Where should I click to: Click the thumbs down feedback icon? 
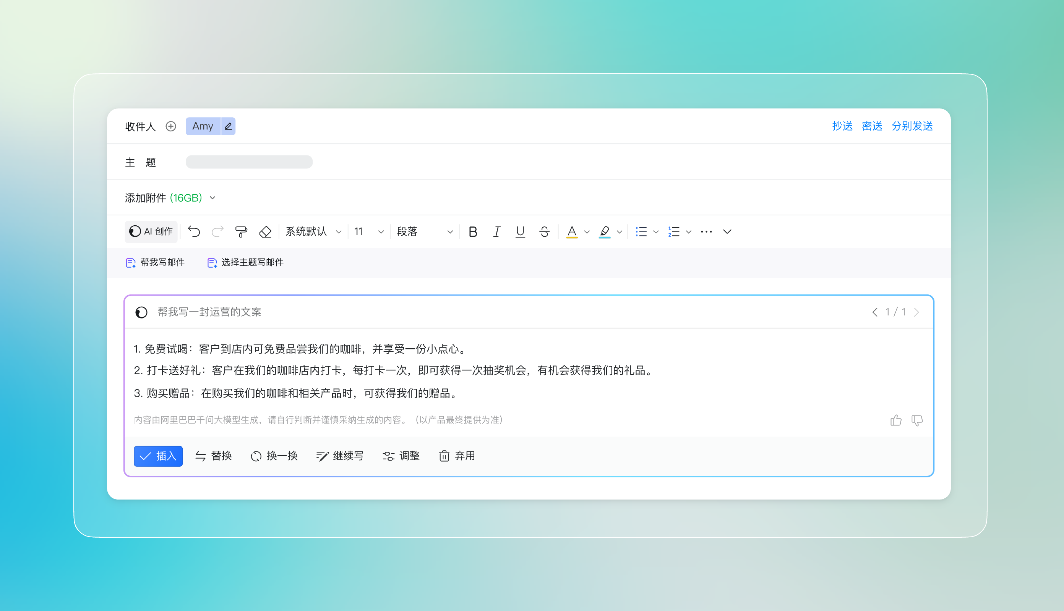click(x=917, y=420)
